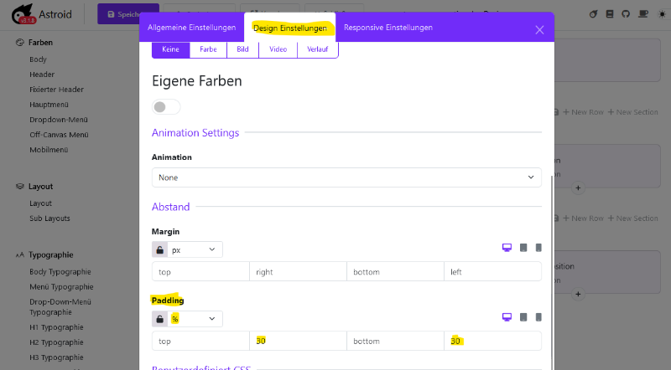Image resolution: width=671 pixels, height=370 pixels.
Task: Open the Animation dropdown showing None
Action: click(x=346, y=177)
